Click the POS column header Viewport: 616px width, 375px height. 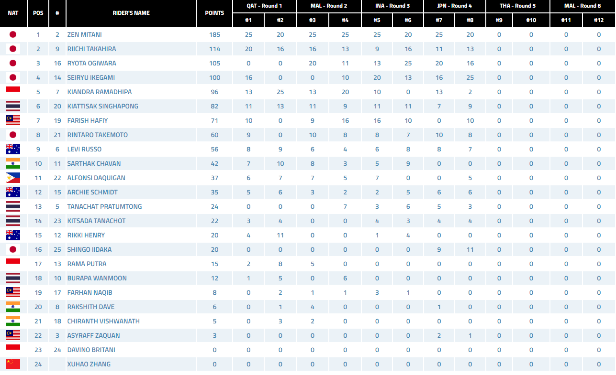[38, 13]
